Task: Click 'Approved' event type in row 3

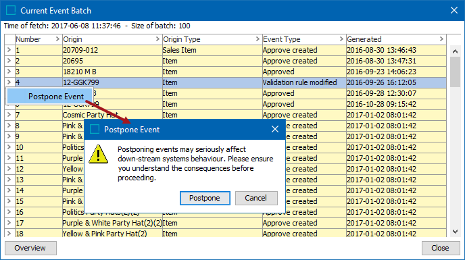Action: click(304, 72)
